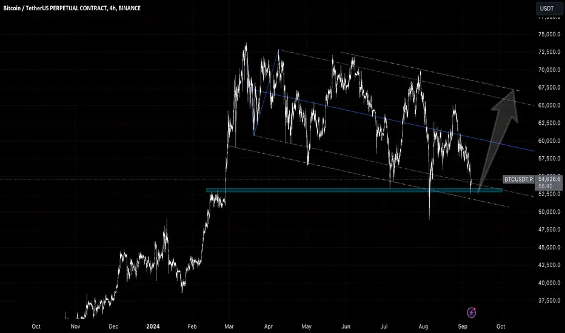Click the purple lightning bolt event icon
This screenshot has height=333, width=565.
471,312
